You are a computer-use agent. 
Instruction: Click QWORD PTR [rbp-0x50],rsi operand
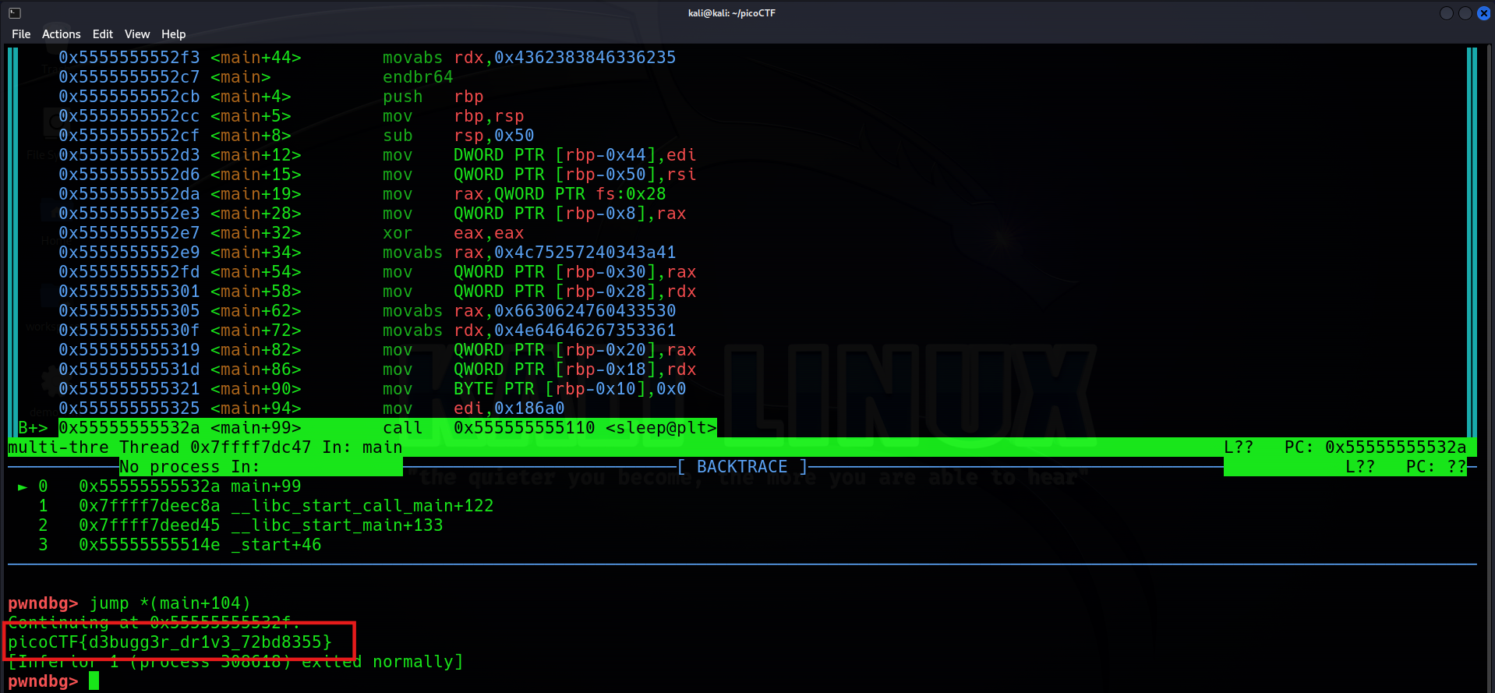(x=575, y=175)
